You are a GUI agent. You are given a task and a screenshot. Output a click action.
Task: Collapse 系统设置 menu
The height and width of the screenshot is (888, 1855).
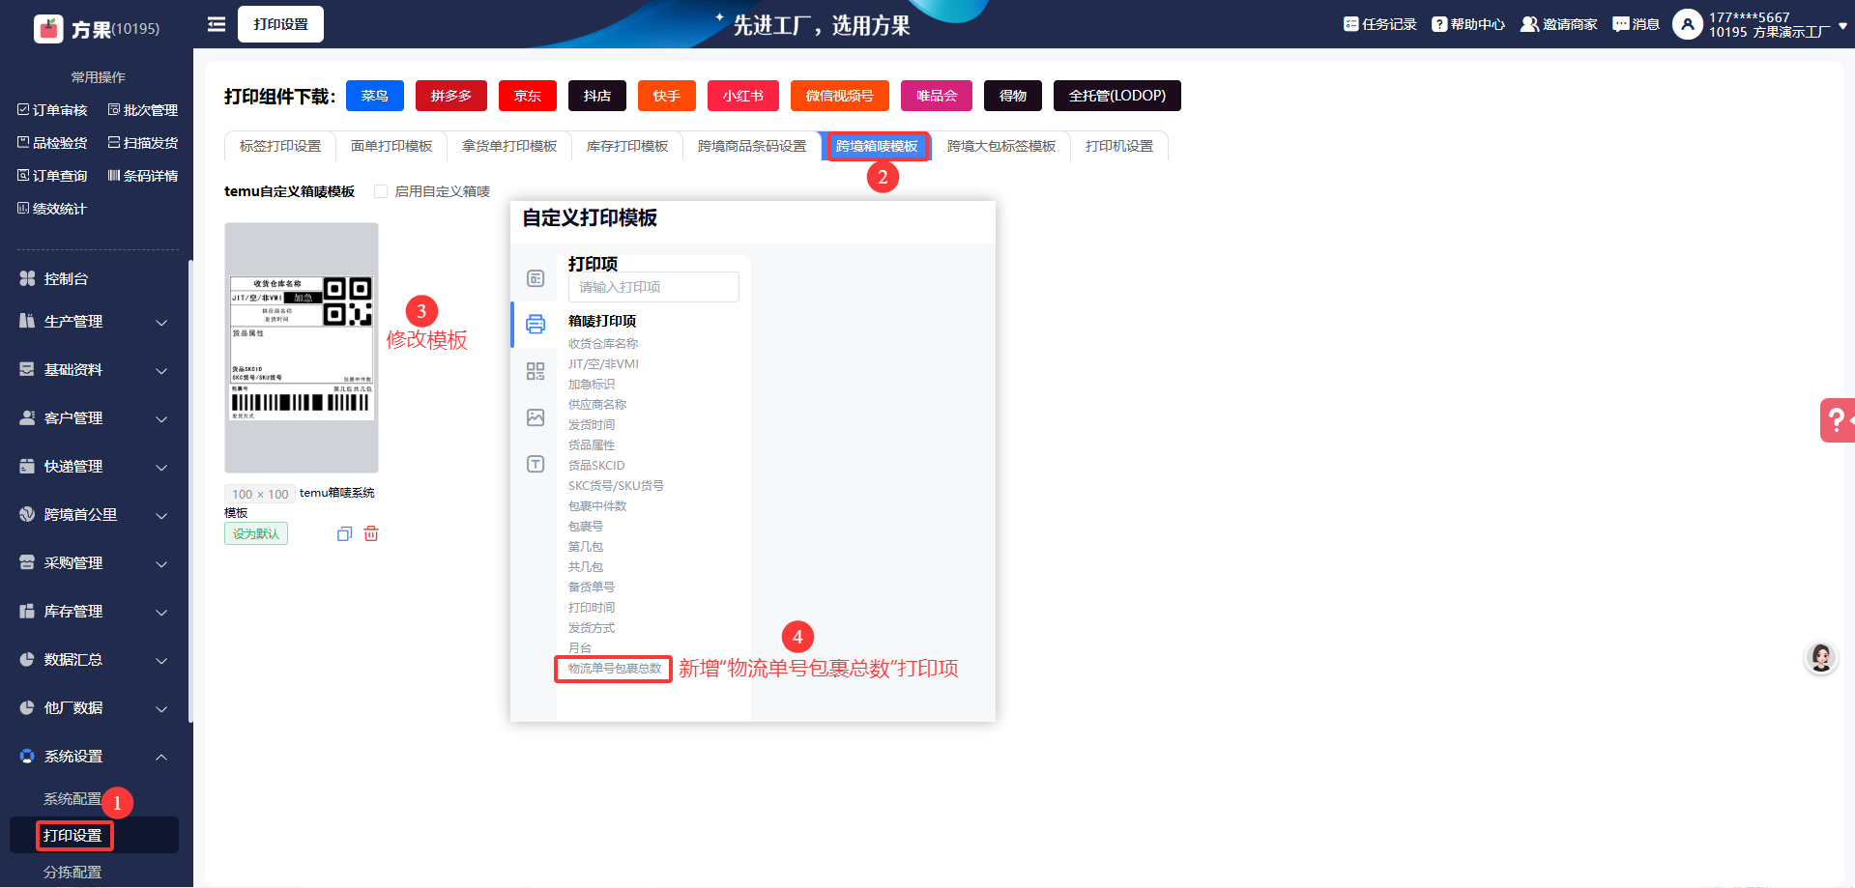pos(94,756)
